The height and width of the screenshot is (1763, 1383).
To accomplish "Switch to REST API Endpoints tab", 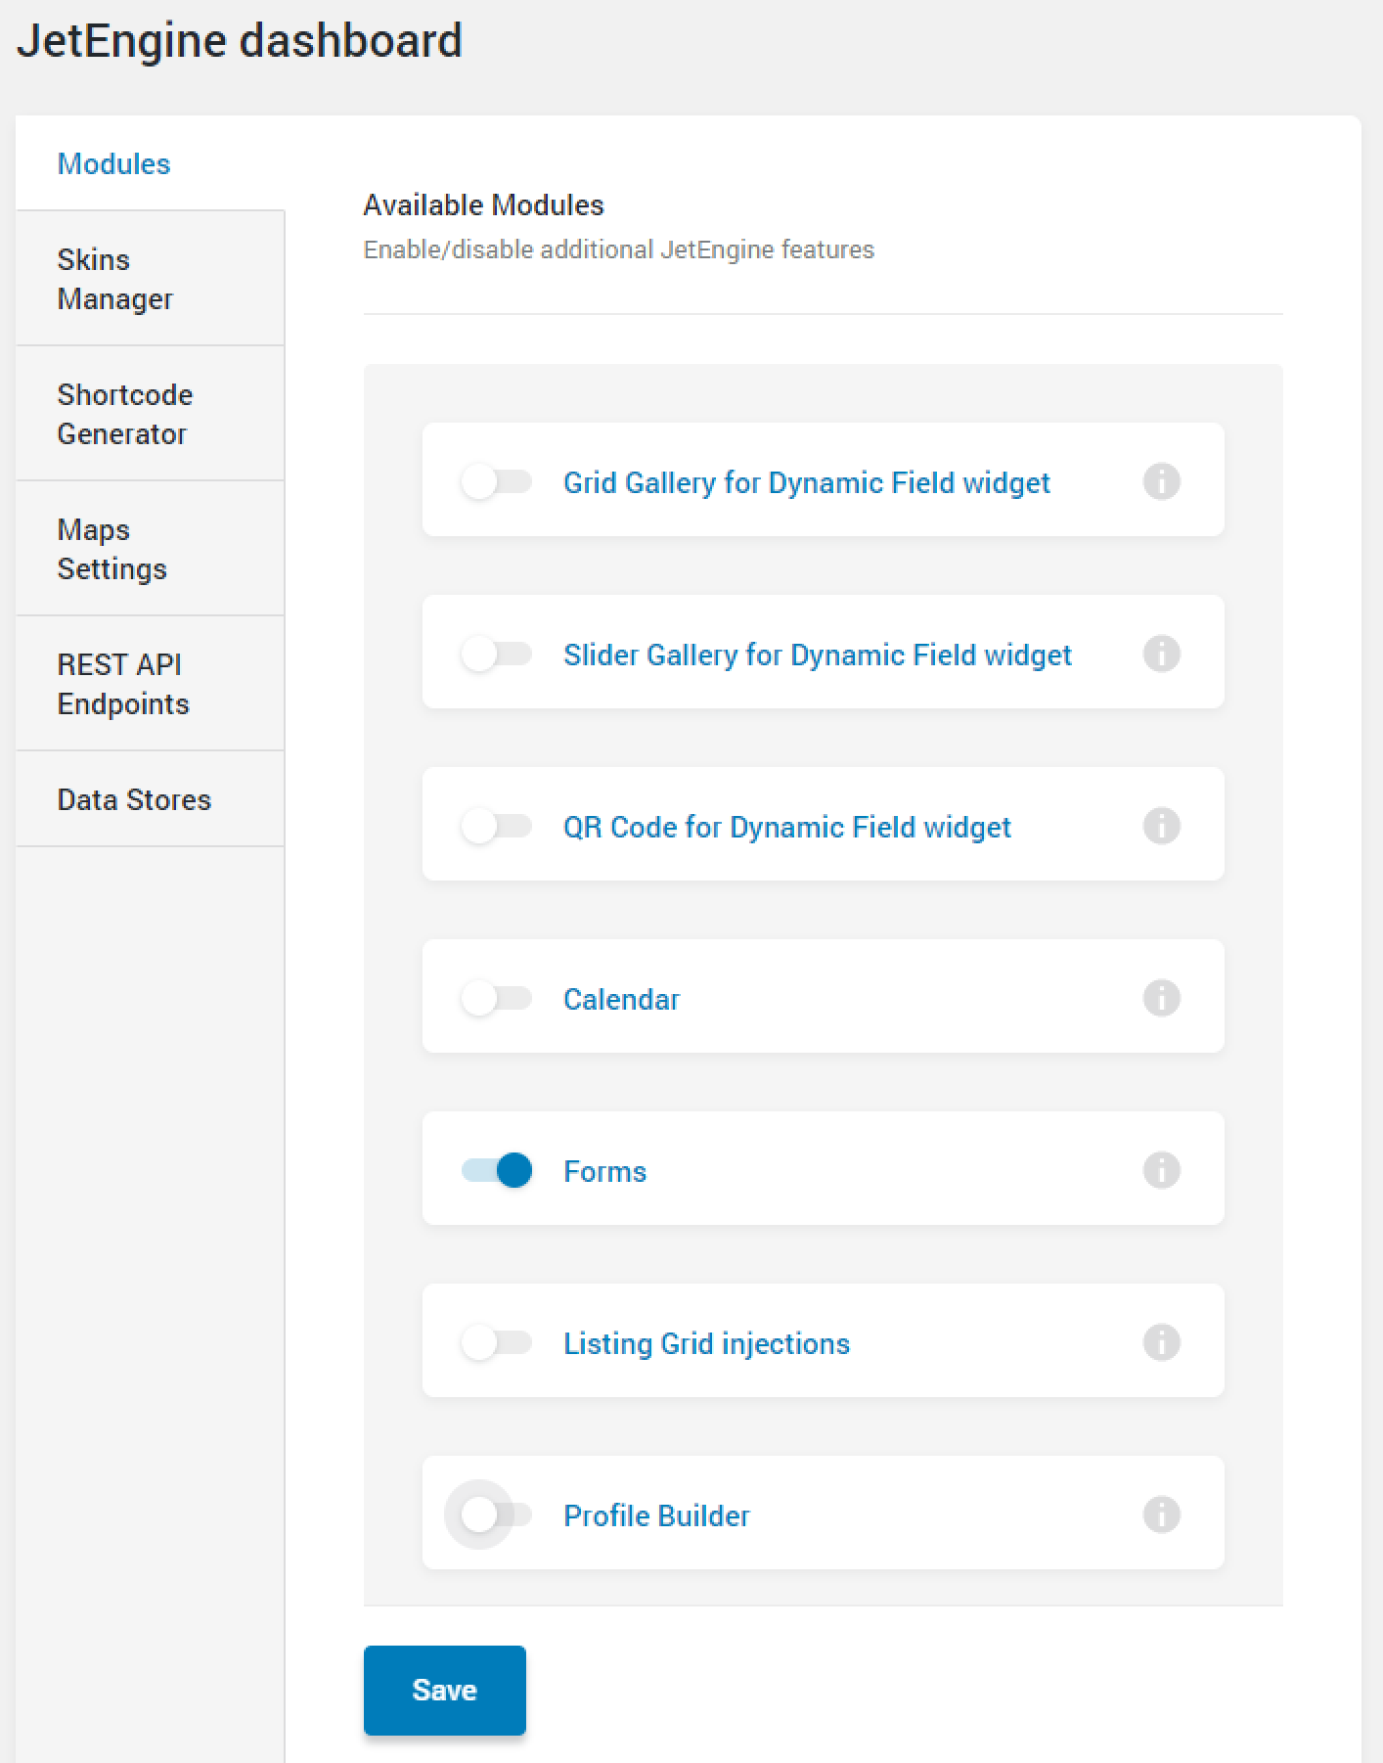I will tap(150, 684).
